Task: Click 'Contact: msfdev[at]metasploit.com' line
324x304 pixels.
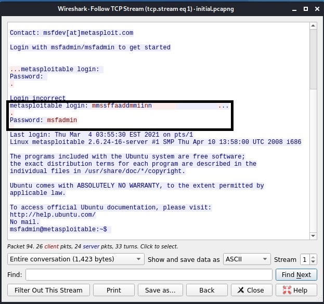Action: pos(71,33)
